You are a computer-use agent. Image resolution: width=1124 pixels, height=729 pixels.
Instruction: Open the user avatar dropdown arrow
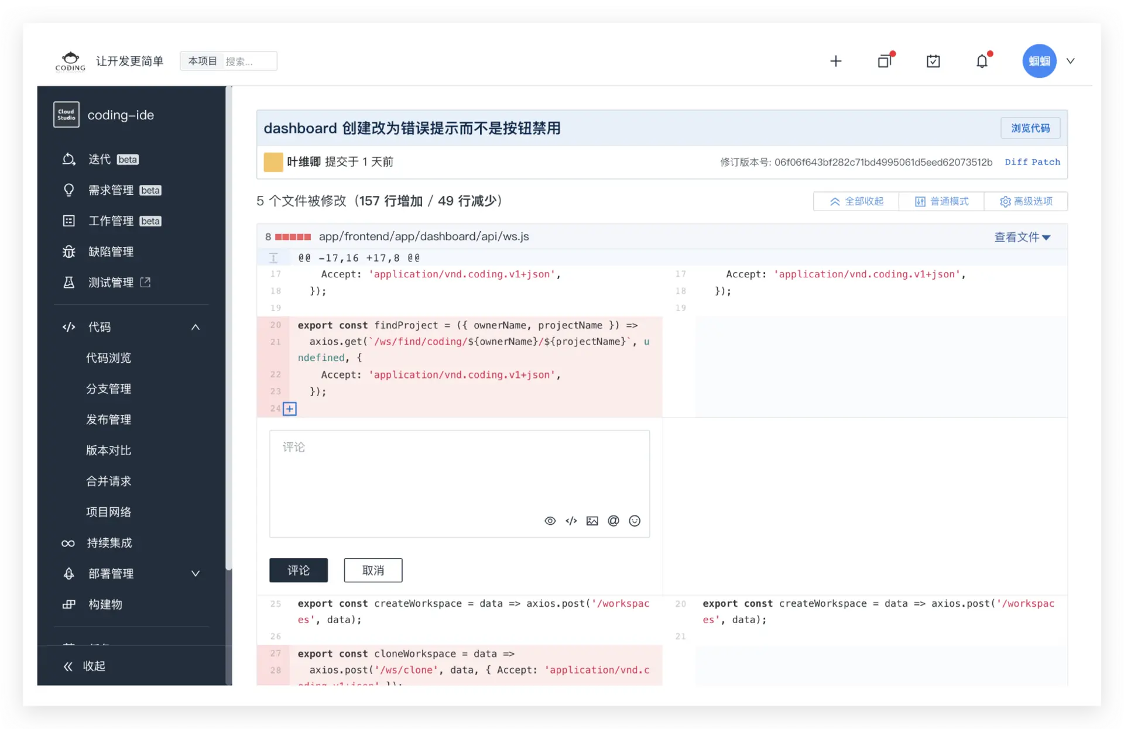pyautogui.click(x=1071, y=61)
